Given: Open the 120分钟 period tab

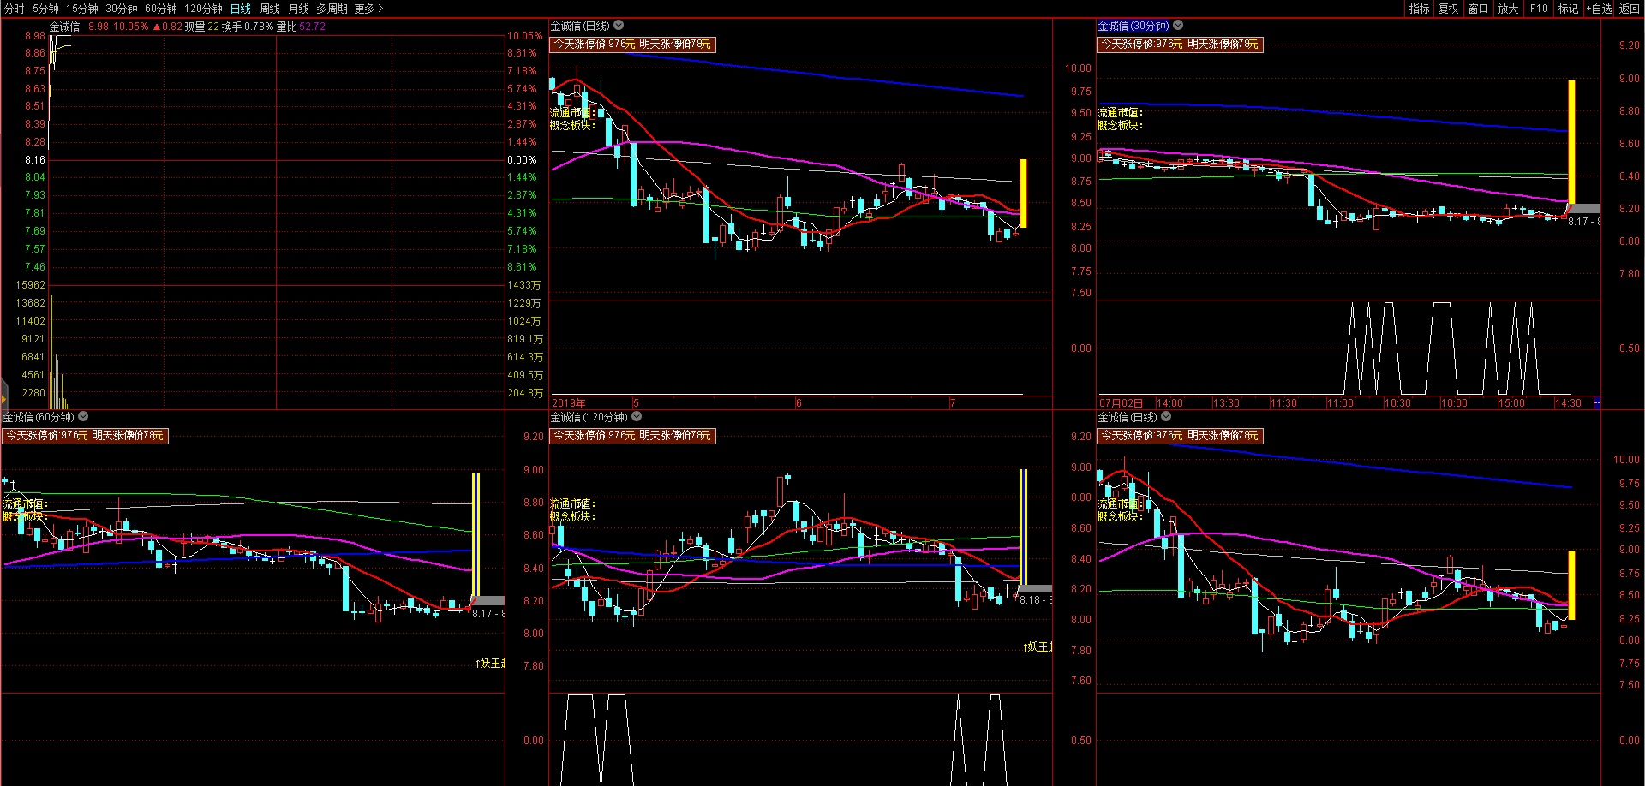Looking at the screenshot, I should click(203, 9).
